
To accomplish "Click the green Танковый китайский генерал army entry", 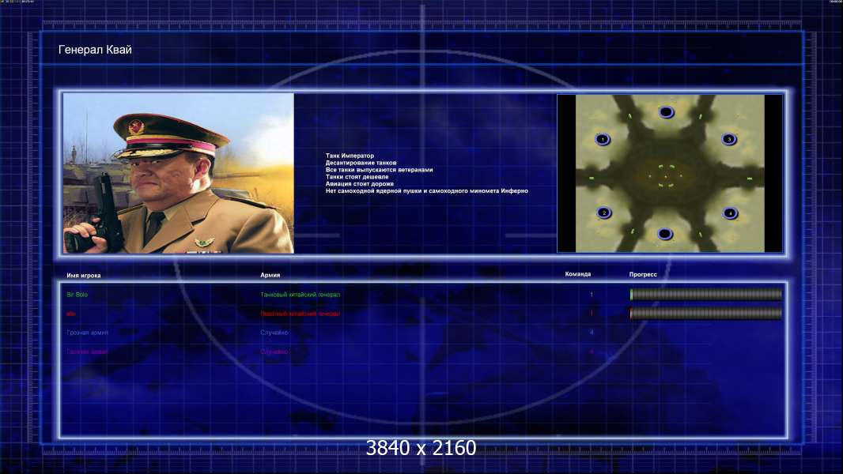I will [x=300, y=295].
